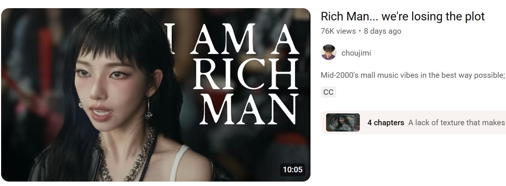This screenshot has height=186, width=506.
Task: Click the 76K views metadata text
Action: point(338,31)
